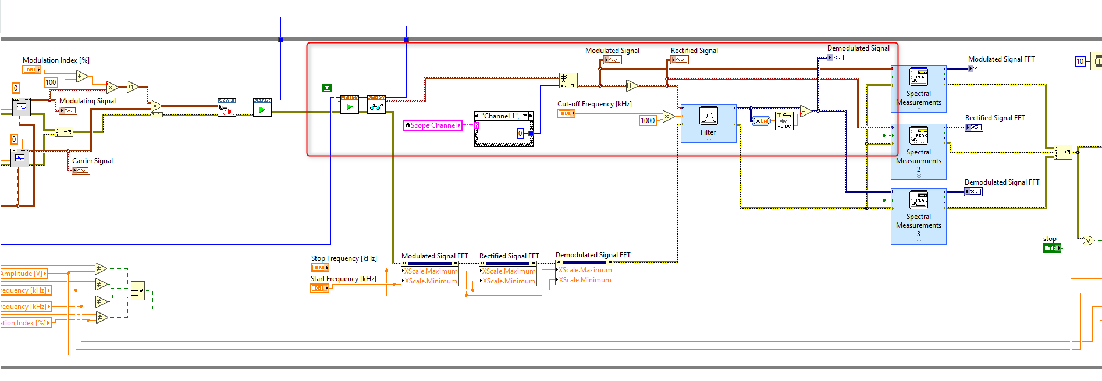Select the subtract node after AC DC
The width and height of the screenshot is (1102, 381).
click(806, 111)
